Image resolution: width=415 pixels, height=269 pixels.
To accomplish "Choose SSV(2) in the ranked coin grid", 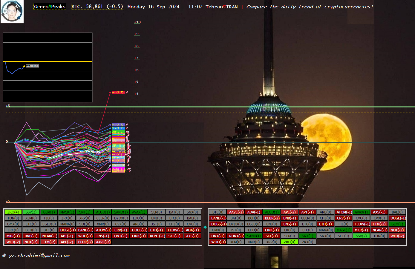I will click(31, 212).
